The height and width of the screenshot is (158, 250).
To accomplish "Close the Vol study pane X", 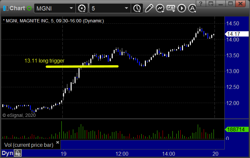I will (x=57, y=142).
